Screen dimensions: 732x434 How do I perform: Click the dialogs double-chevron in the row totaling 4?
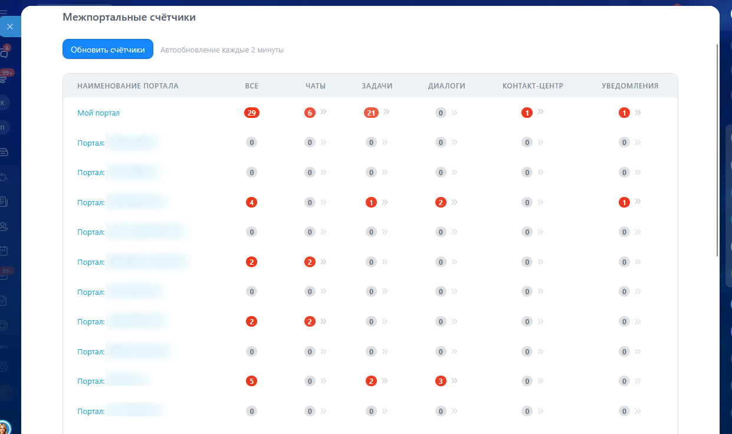point(454,202)
